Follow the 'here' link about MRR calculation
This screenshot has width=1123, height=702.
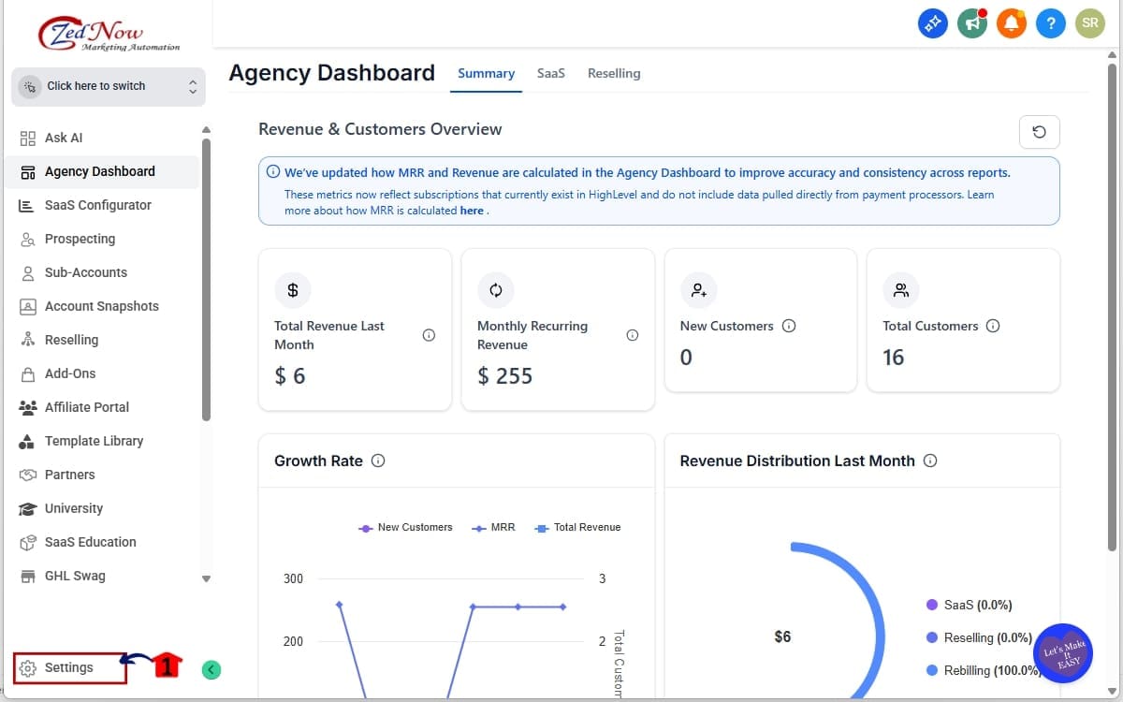point(469,210)
